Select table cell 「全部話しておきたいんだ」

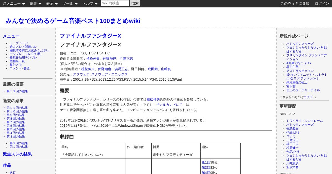[x=93, y=155]
